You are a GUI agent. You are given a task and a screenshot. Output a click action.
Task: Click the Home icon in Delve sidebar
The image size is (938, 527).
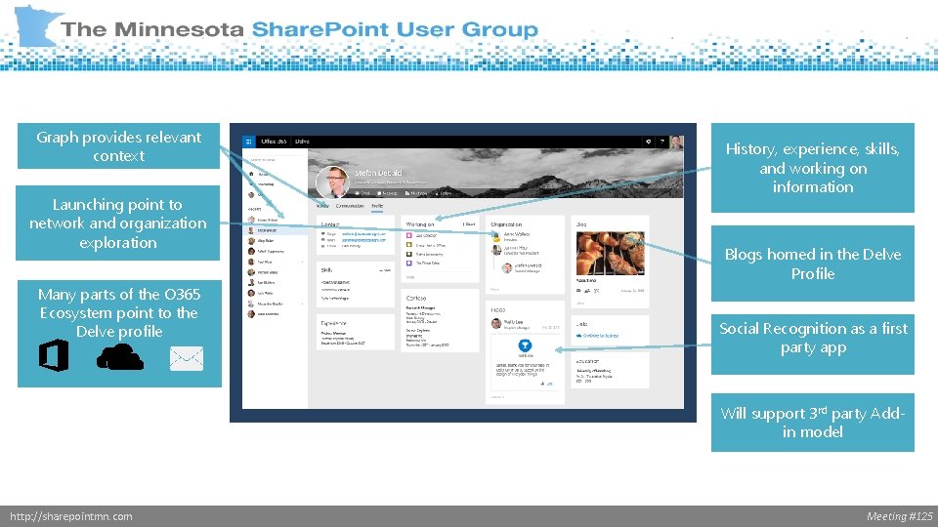pos(251,174)
